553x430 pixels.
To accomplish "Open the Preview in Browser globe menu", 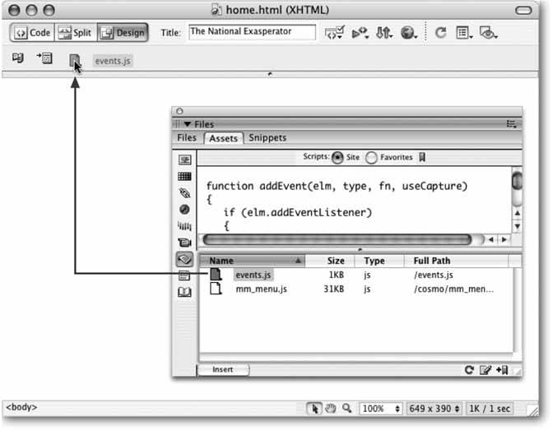I will click(408, 33).
